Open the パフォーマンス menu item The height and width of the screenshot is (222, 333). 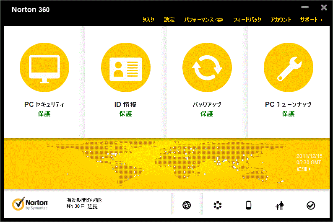[203, 20]
